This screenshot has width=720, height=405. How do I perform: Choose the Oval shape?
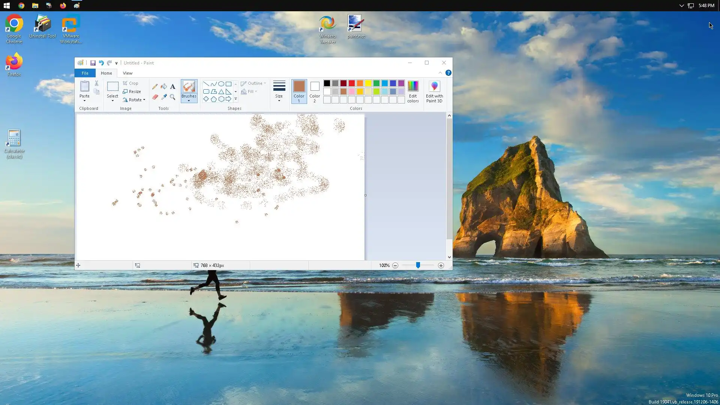click(x=221, y=84)
